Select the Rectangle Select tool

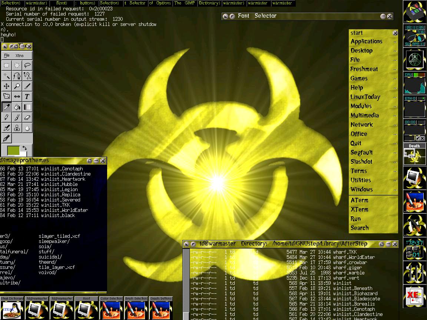point(7,66)
